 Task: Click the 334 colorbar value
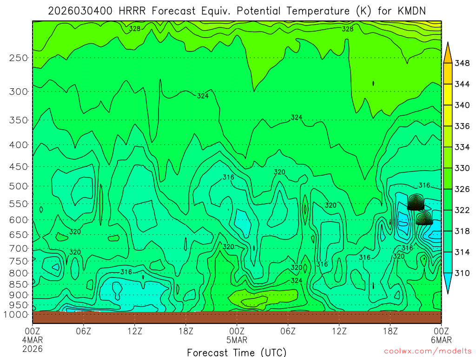pos(462,147)
